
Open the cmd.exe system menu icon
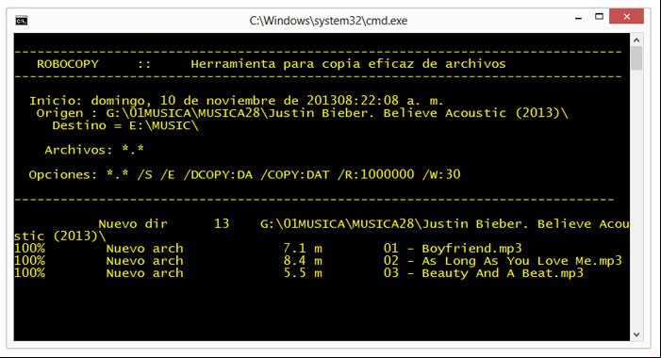(x=22, y=20)
